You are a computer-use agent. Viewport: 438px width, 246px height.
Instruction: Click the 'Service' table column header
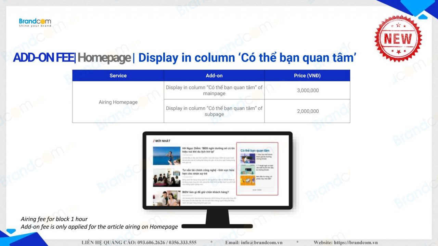click(x=118, y=76)
